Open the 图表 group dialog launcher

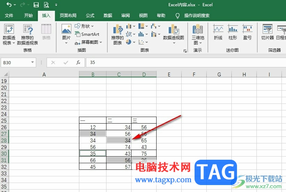tap(185, 51)
